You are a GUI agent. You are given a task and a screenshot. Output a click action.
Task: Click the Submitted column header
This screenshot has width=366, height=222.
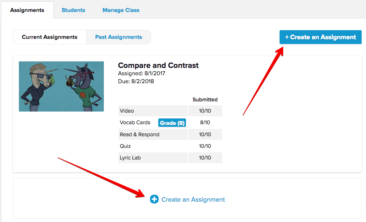[205, 100]
